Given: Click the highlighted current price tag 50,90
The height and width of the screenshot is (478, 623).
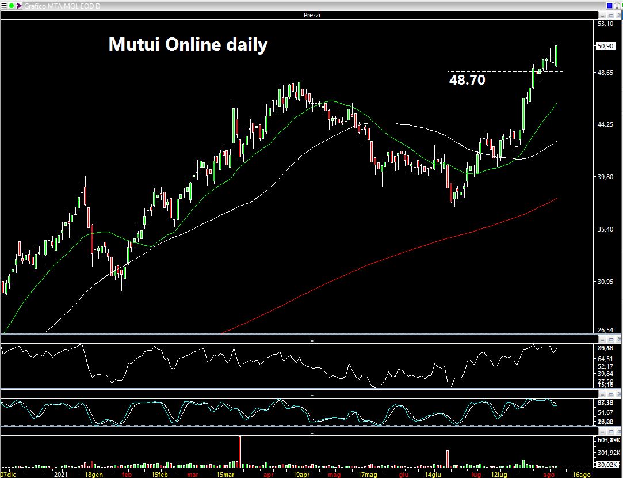Looking at the screenshot, I should [x=605, y=46].
